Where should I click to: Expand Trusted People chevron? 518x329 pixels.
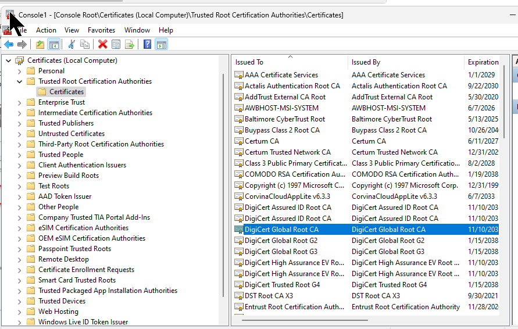tap(20, 155)
